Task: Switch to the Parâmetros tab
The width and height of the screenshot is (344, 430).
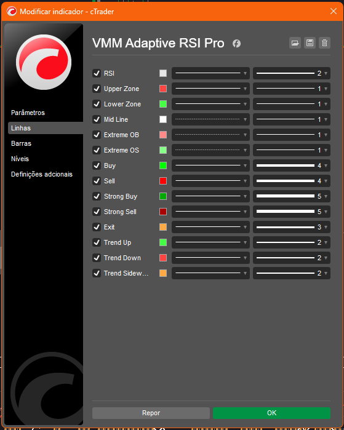Action: [x=28, y=113]
